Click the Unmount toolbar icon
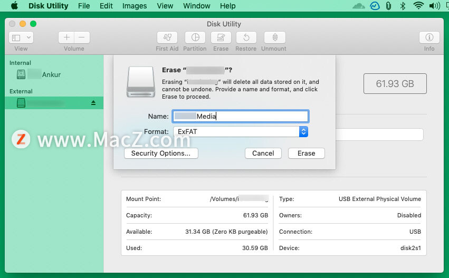The width and height of the screenshot is (449, 278). pos(275,37)
